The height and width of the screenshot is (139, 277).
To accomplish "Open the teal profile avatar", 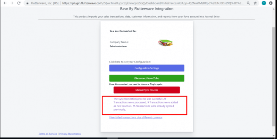I will click(264, 3).
